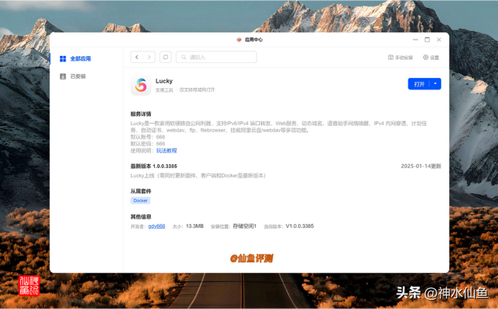Open app center settings (设置)

(431, 58)
